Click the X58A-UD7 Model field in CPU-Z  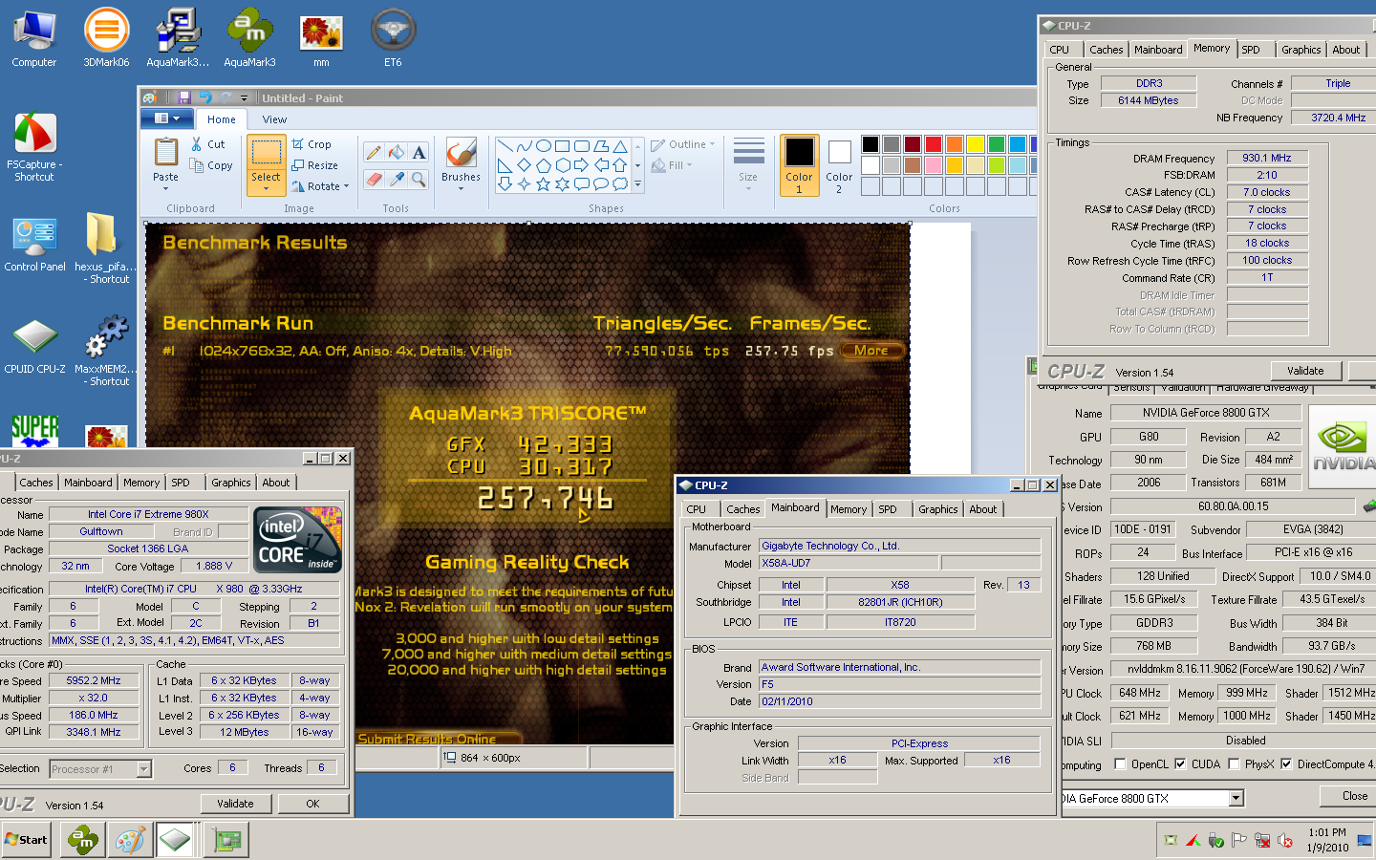tap(849, 563)
